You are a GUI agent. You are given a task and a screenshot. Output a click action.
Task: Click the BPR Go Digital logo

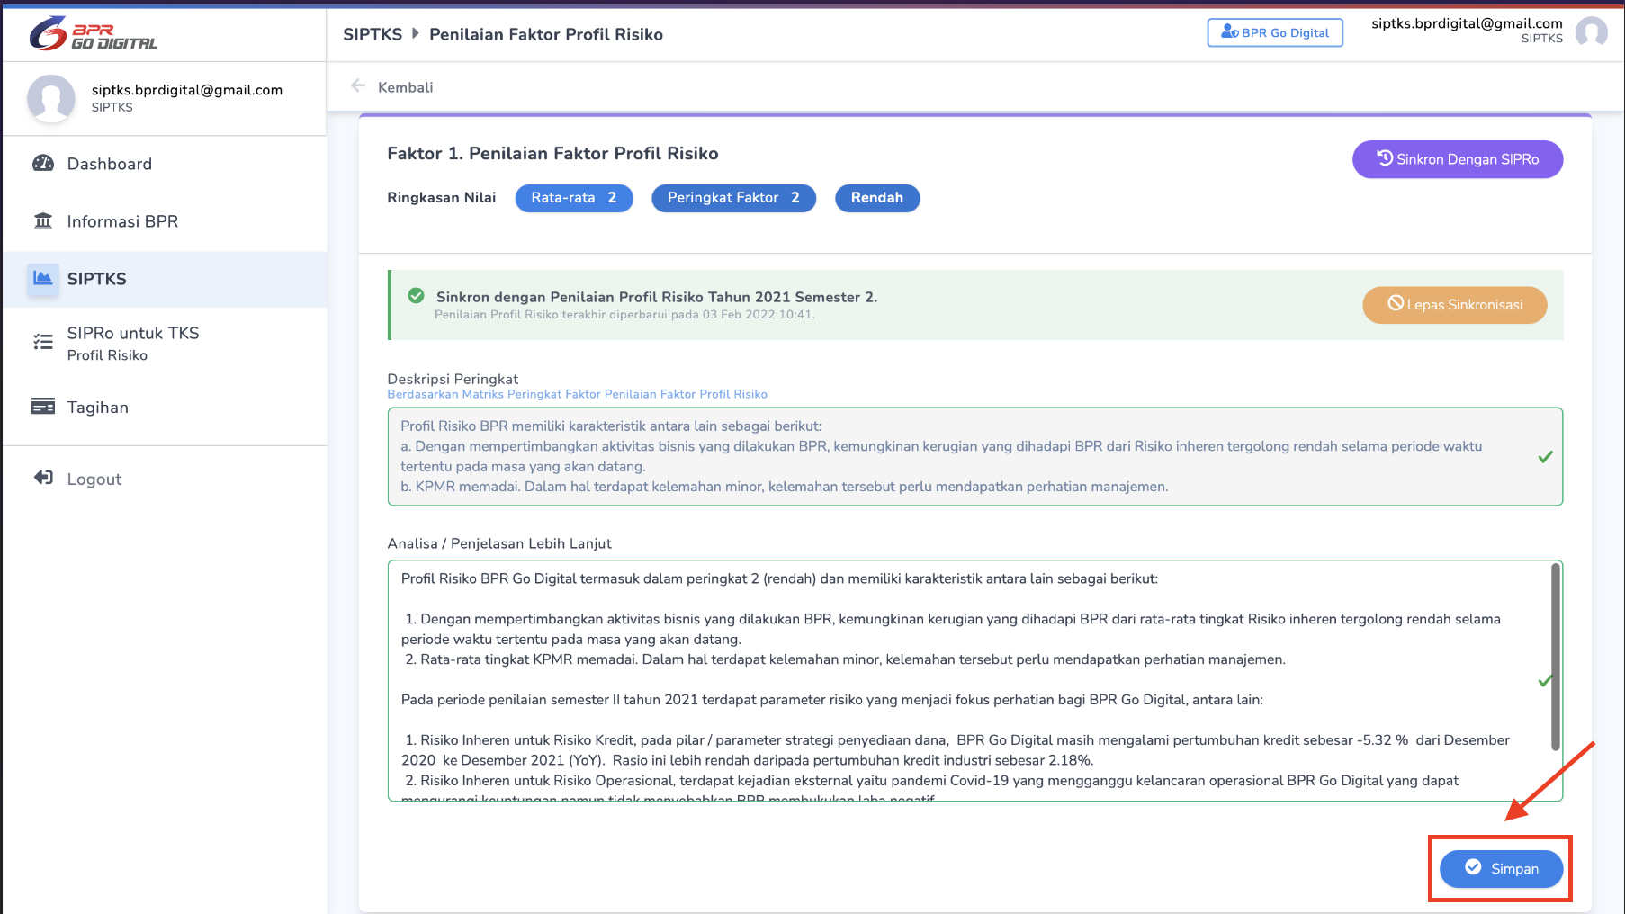click(94, 34)
